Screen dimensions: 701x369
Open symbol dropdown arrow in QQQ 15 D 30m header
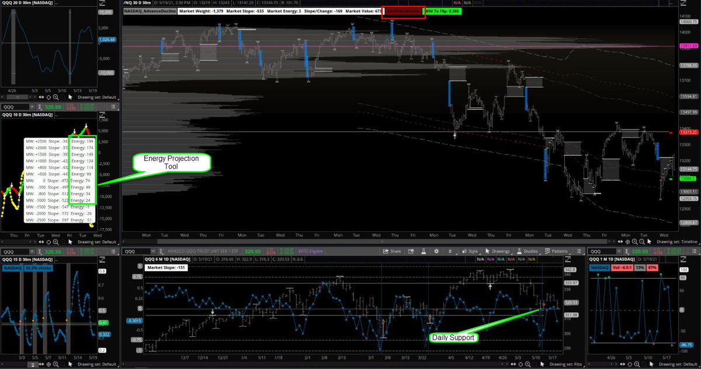pos(32,252)
